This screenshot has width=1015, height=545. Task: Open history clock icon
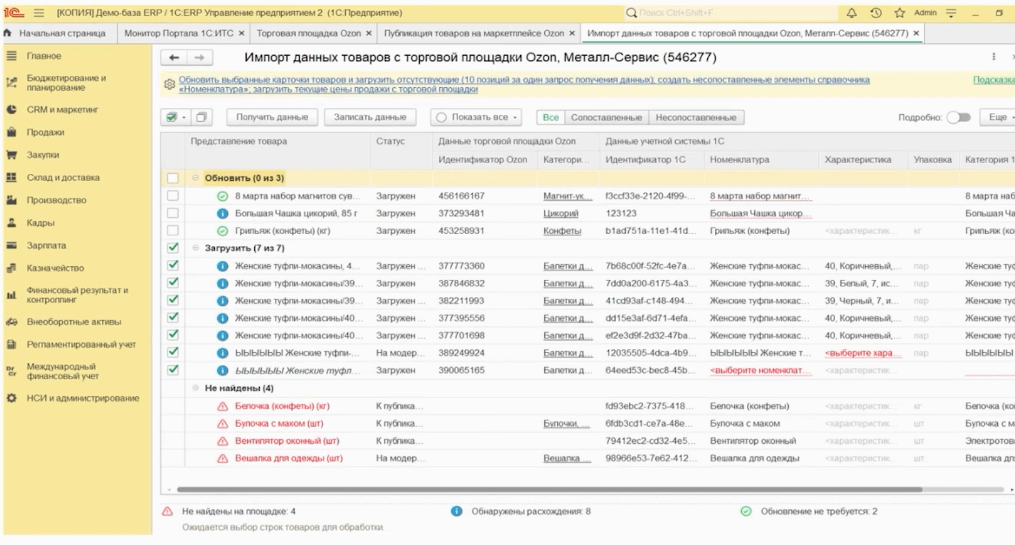coord(876,13)
